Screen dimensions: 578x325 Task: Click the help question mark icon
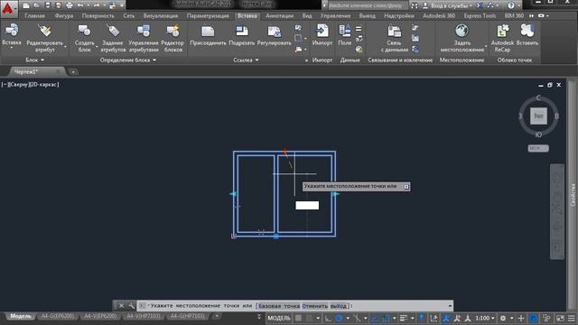click(510, 5)
